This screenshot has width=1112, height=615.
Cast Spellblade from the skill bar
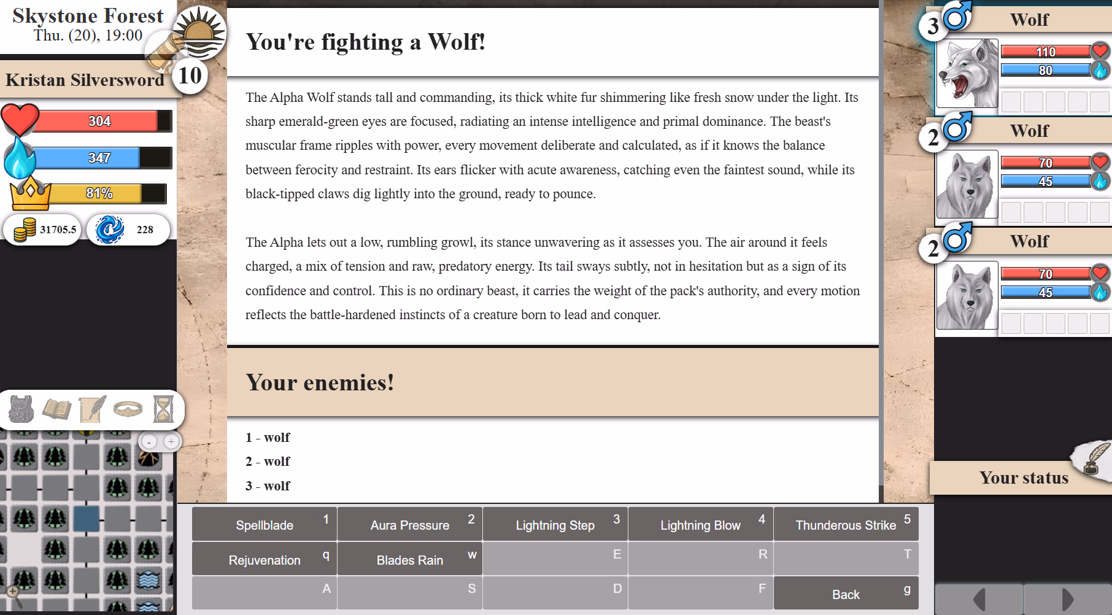pyautogui.click(x=264, y=525)
